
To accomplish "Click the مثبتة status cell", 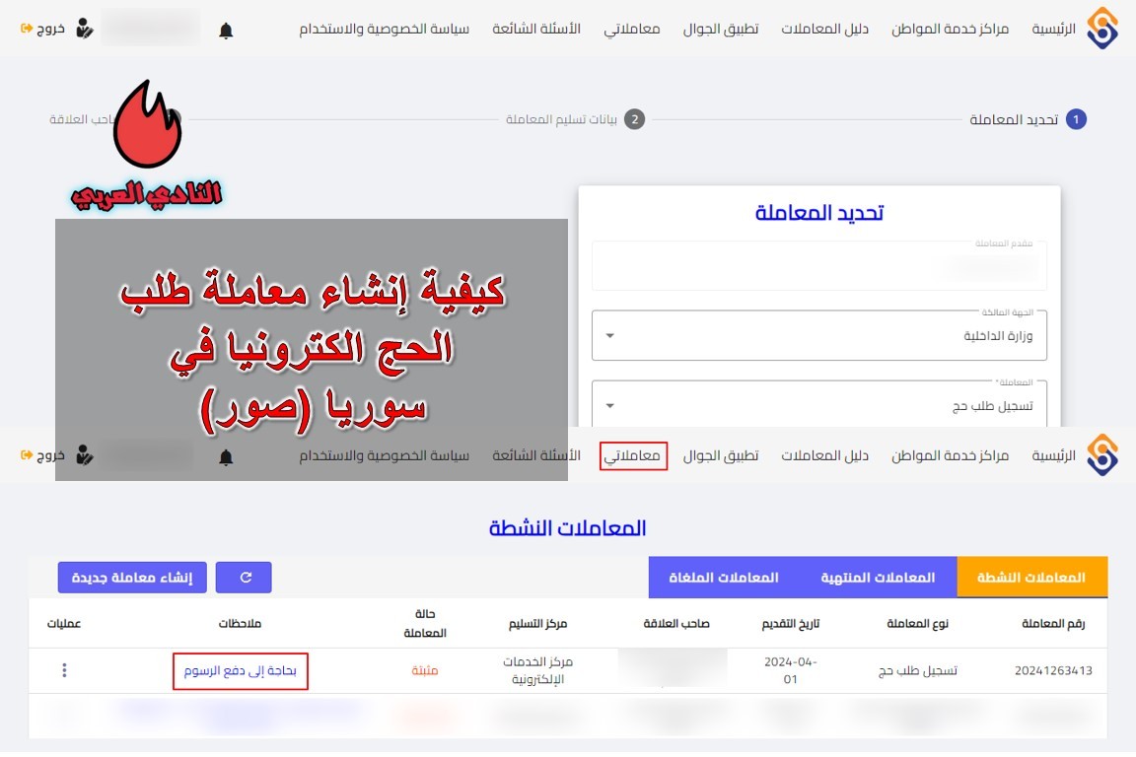I will (425, 671).
